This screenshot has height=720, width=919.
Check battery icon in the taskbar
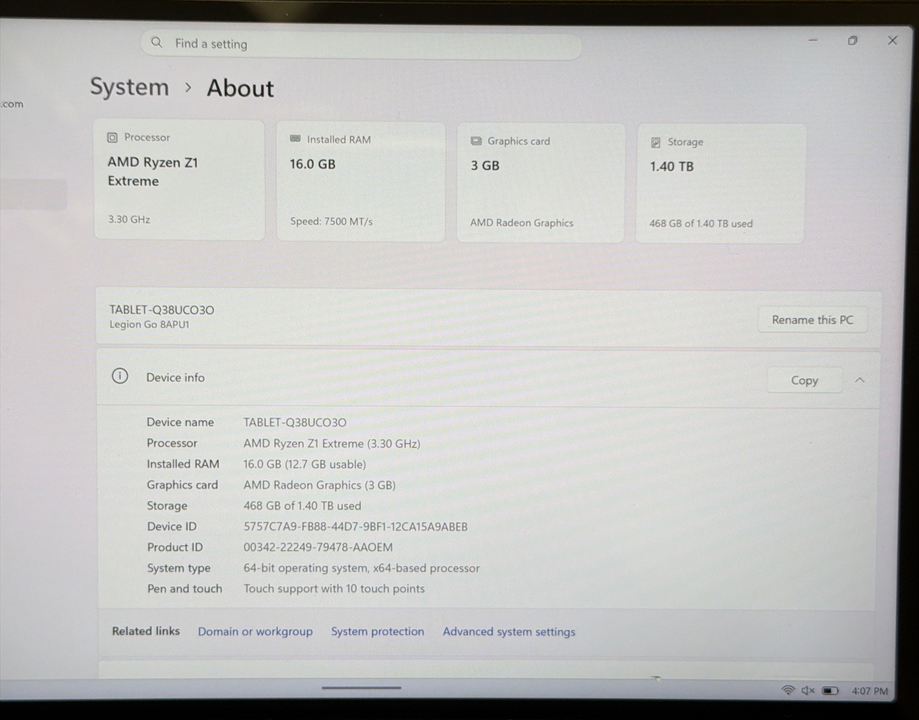830,691
